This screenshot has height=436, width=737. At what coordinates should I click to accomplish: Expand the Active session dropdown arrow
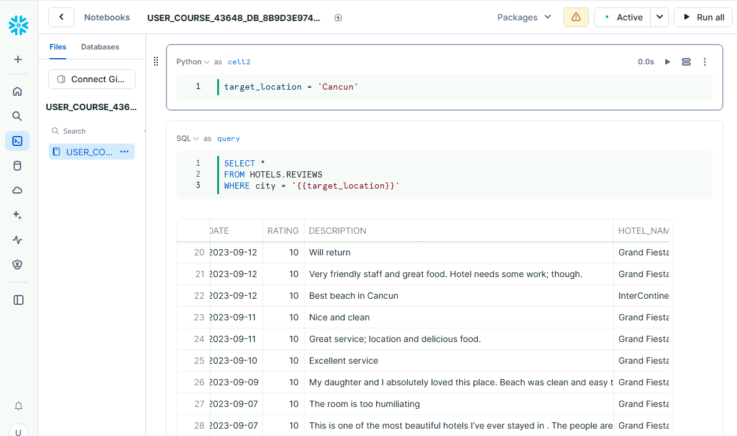point(660,17)
